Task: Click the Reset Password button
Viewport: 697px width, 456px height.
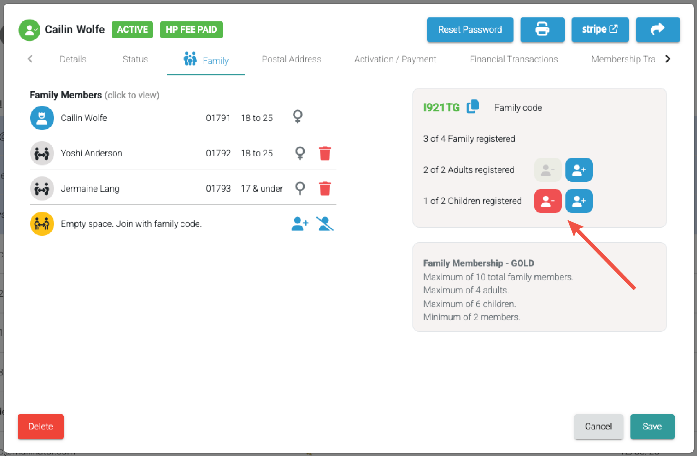Action: 470,30
